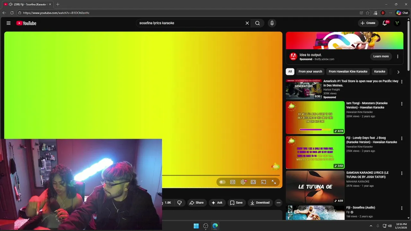Go to YouTube home via logo
This screenshot has width=411, height=231.
pos(26,23)
